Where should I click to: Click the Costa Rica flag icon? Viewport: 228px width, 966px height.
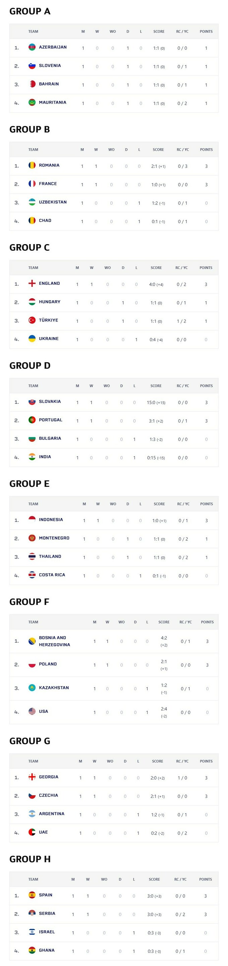point(32,575)
